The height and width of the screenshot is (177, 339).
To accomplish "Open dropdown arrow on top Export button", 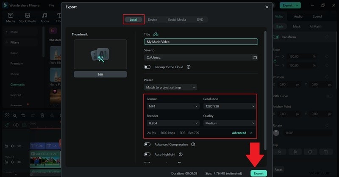I will coord(297,5).
